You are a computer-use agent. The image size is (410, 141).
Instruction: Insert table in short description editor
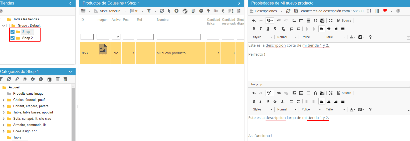pyautogui.click(x=301, y=21)
